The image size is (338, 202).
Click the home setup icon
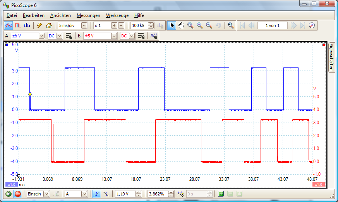click(x=48, y=25)
